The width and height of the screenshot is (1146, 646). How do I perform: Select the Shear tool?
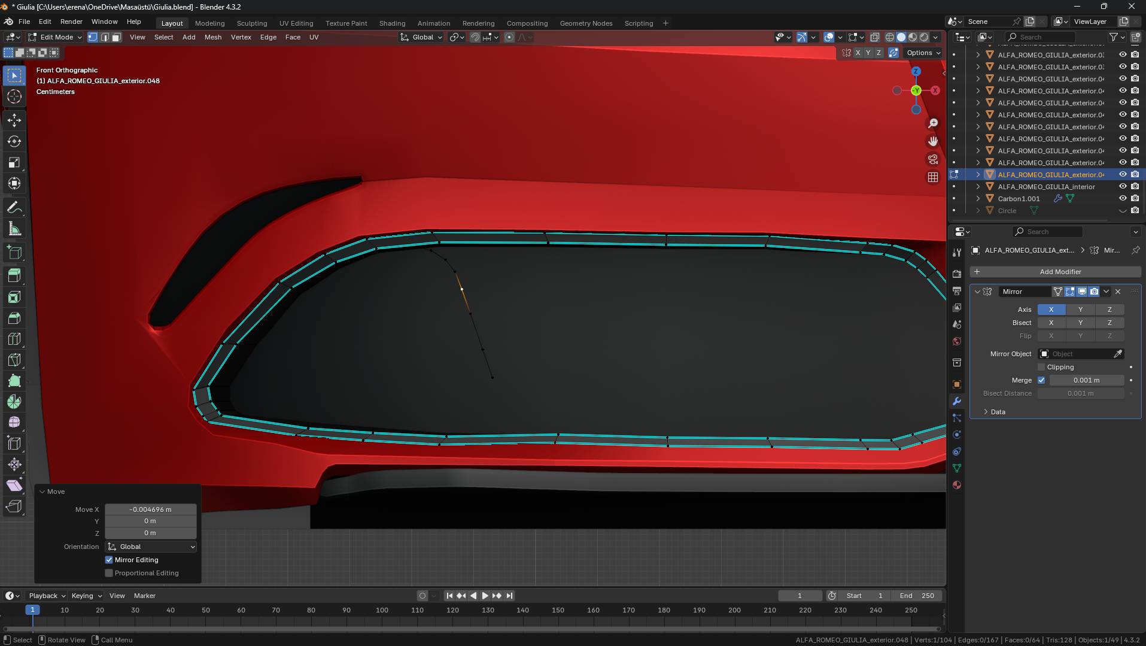(x=14, y=486)
